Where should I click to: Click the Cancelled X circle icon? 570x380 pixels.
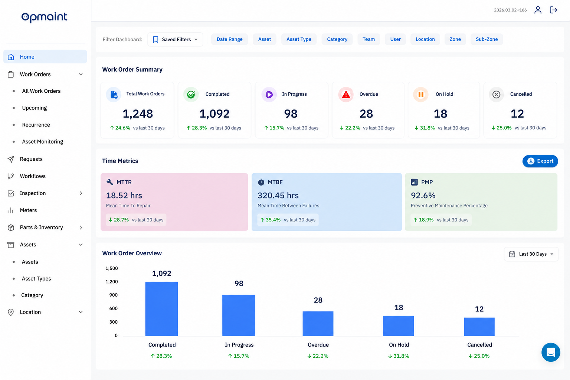(x=496, y=94)
